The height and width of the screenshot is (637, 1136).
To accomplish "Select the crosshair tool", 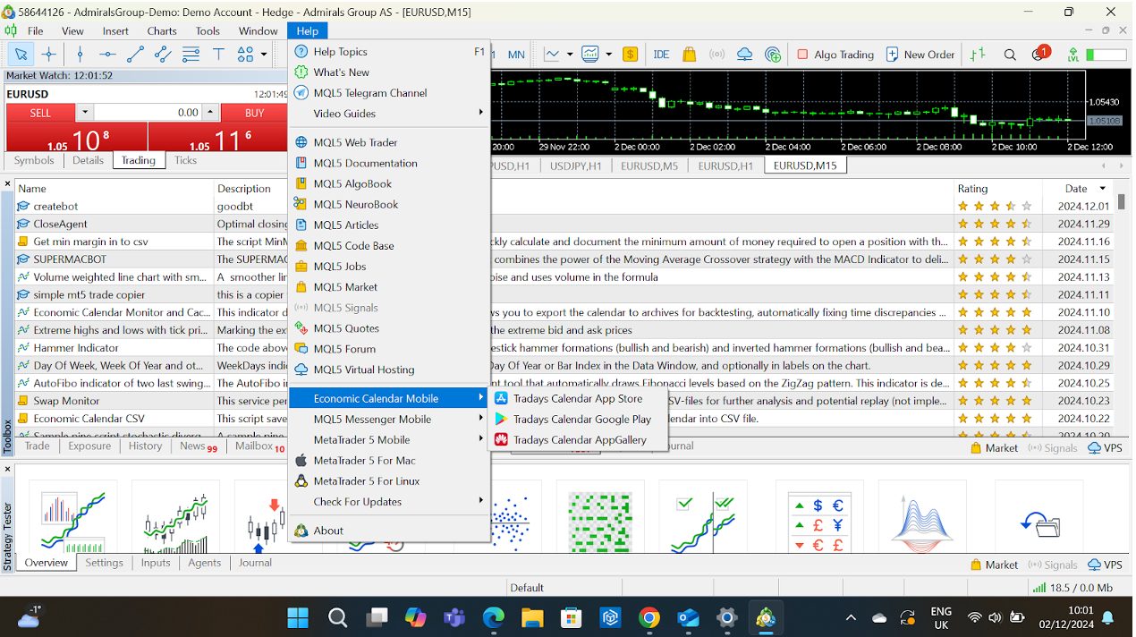I will point(49,55).
